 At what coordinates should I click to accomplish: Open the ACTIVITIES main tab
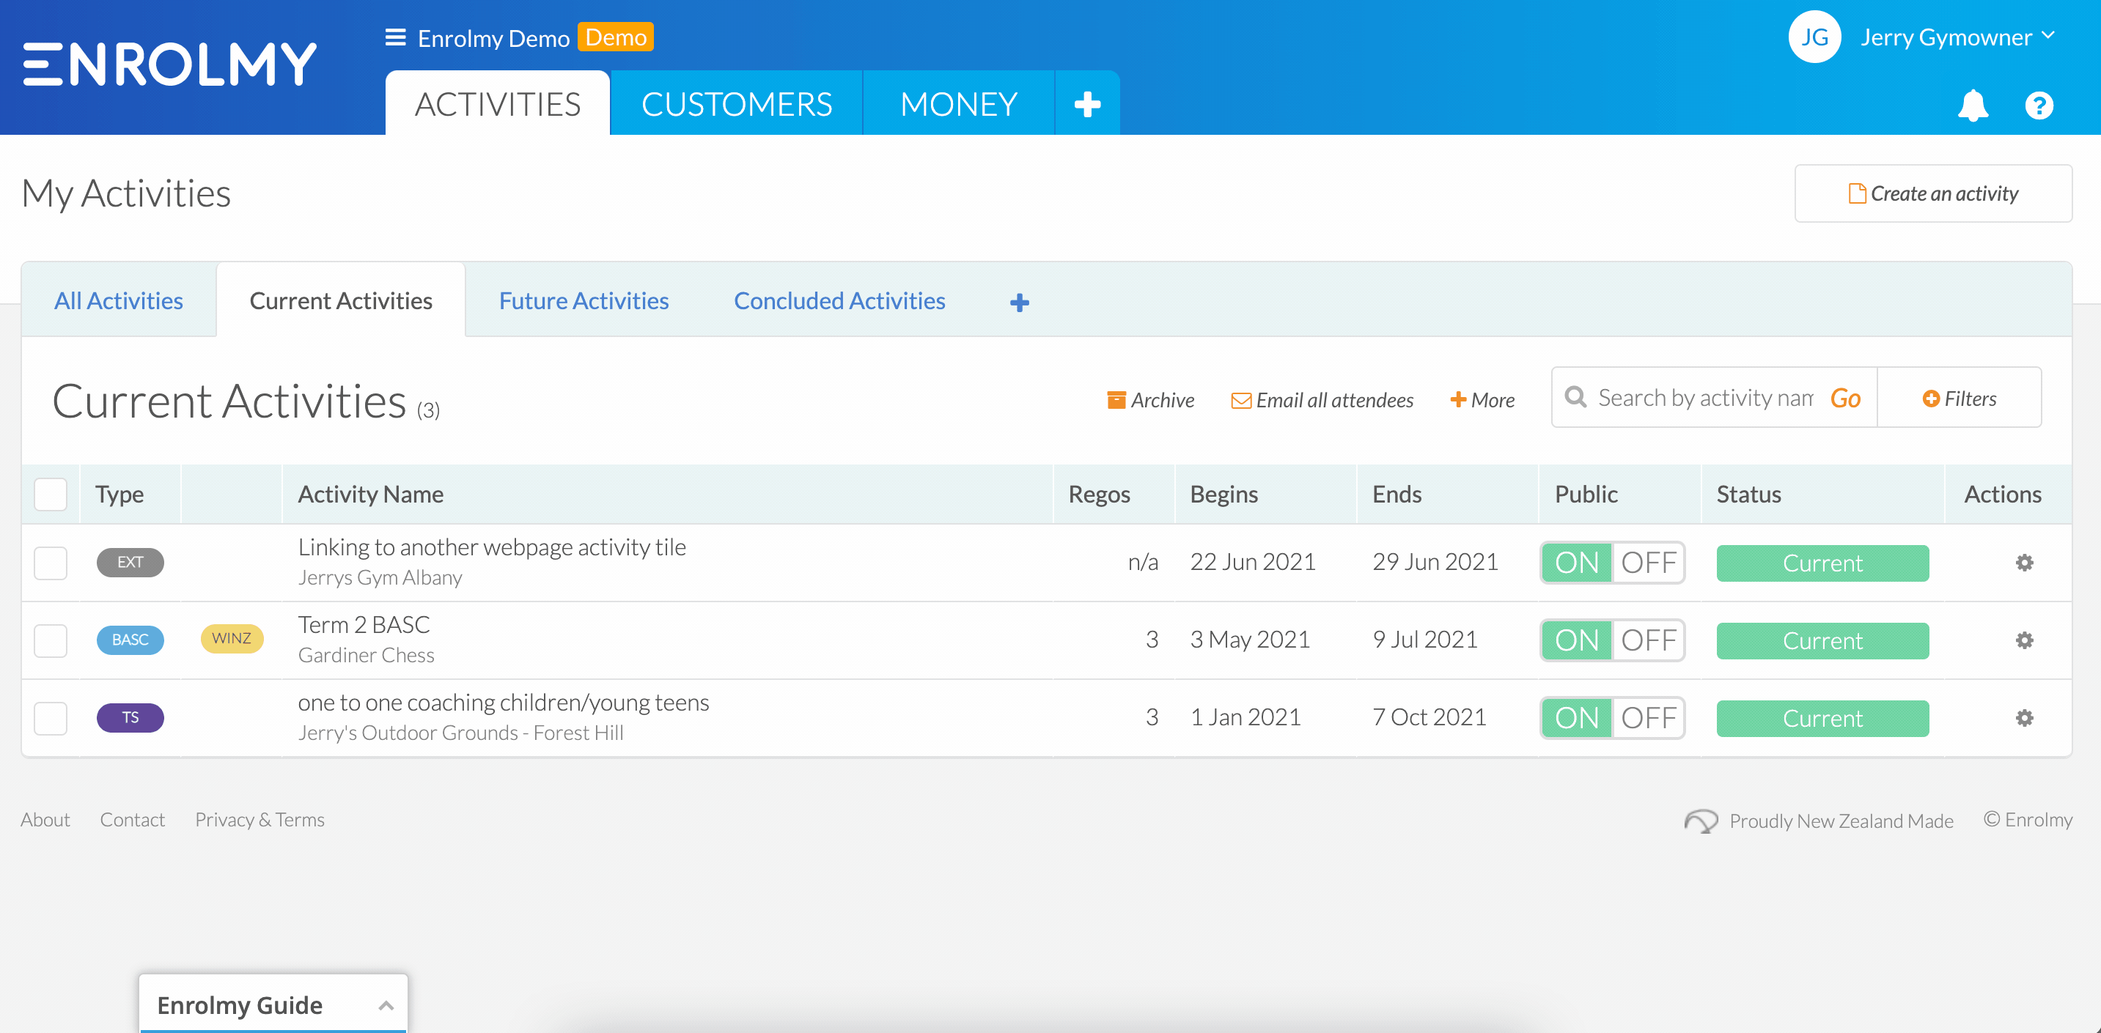tap(498, 104)
